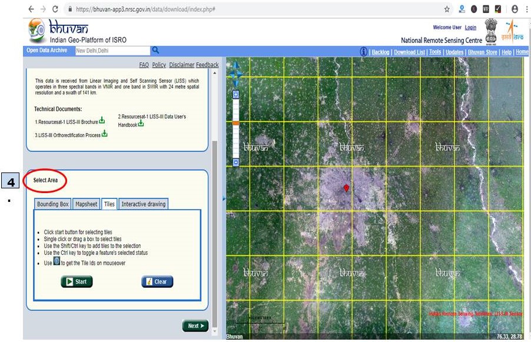The image size is (531, 342).
Task: Open the Help link
Action: [507, 52]
